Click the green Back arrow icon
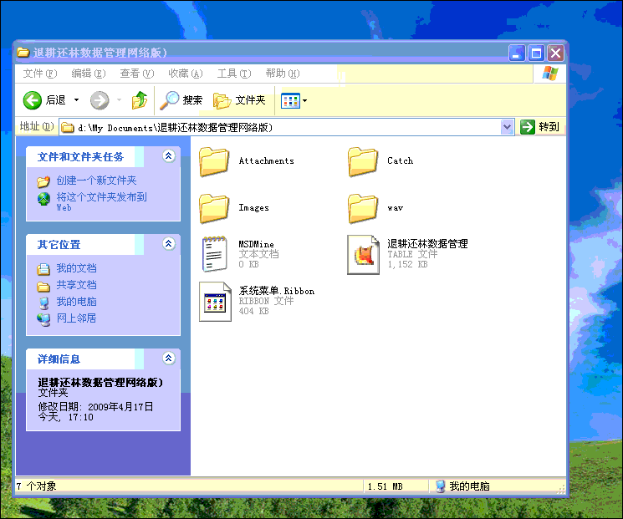This screenshot has height=519, width=623. tap(32, 100)
